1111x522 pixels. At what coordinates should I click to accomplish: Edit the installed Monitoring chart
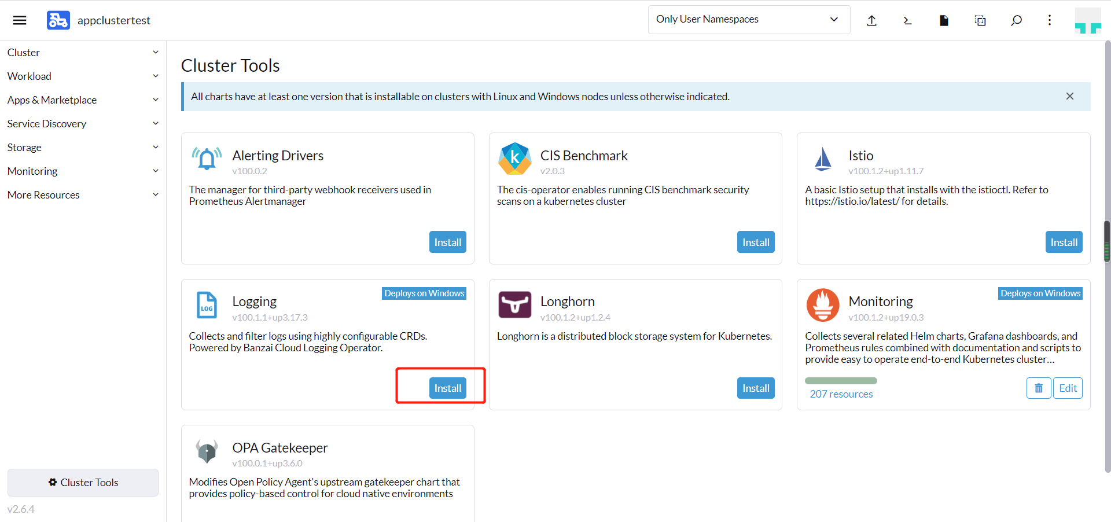point(1068,388)
